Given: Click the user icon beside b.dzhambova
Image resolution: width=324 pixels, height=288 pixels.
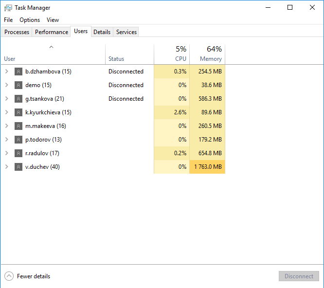Looking at the screenshot, I should tap(18, 72).
